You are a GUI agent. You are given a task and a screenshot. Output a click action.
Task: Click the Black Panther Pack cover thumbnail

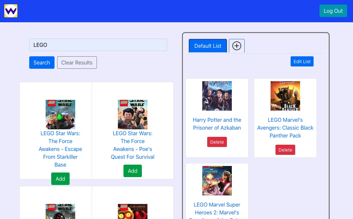(x=285, y=96)
